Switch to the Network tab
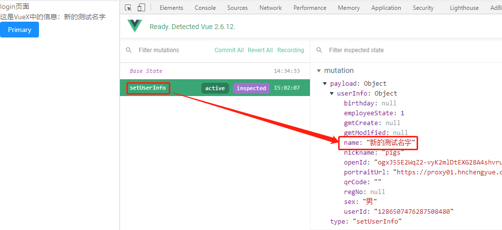The height and width of the screenshot is (230, 502). click(270, 8)
